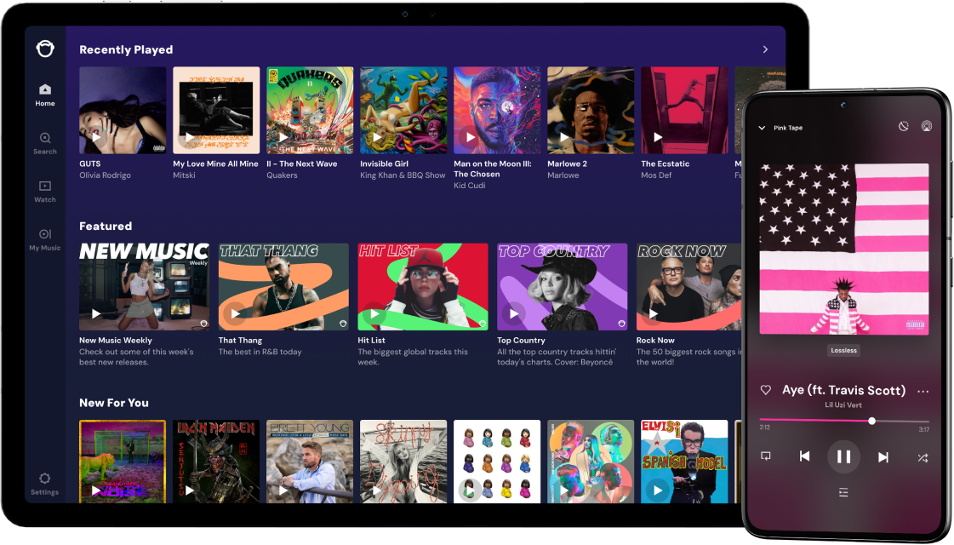Click the Mitski artist link

click(184, 175)
